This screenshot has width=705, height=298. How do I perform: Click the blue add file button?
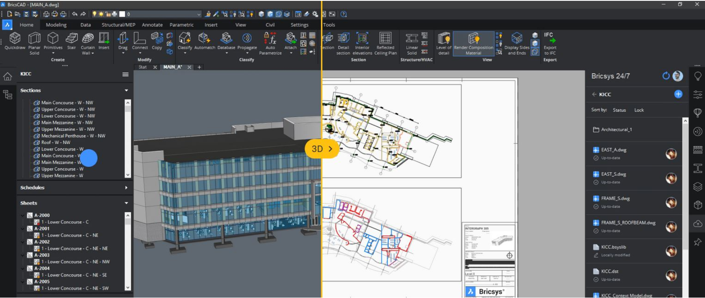click(x=678, y=94)
